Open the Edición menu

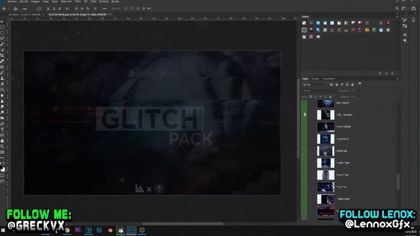[24, 1]
